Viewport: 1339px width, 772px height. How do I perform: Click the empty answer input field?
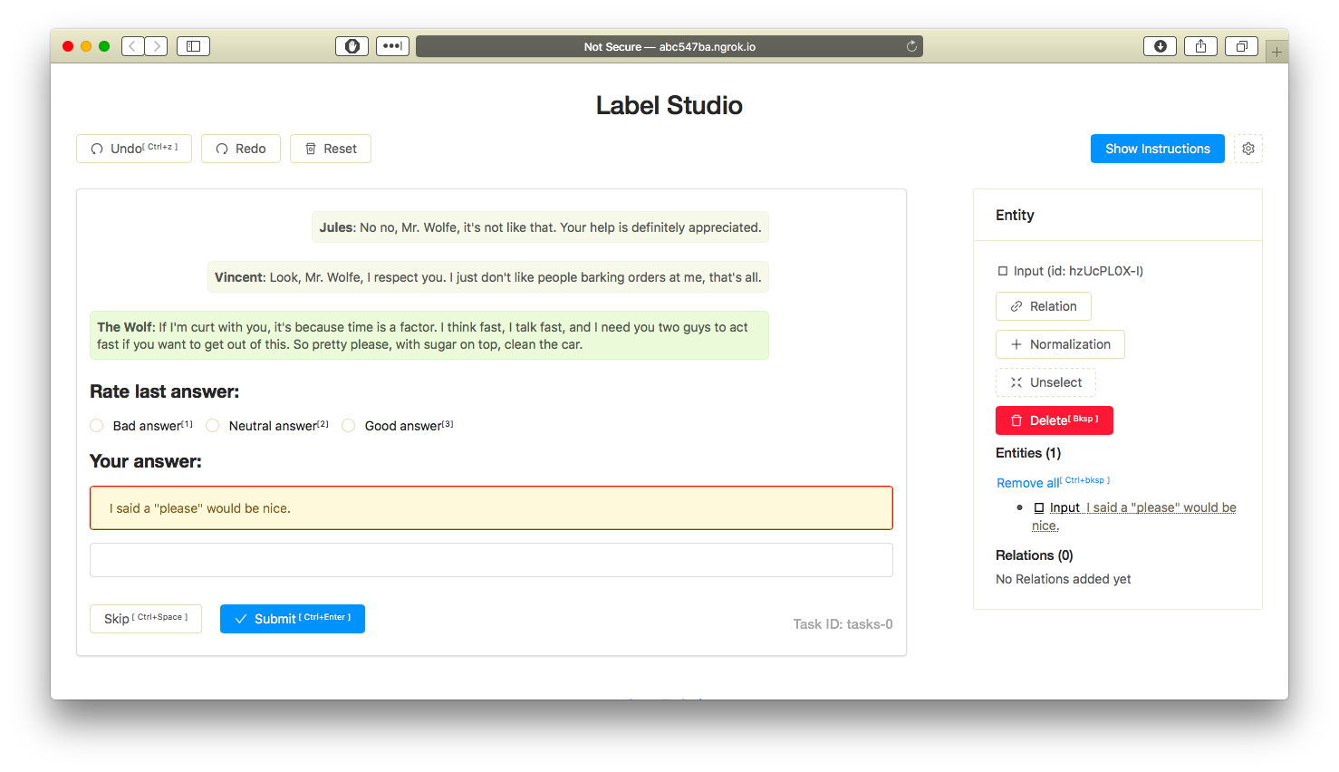pos(491,560)
